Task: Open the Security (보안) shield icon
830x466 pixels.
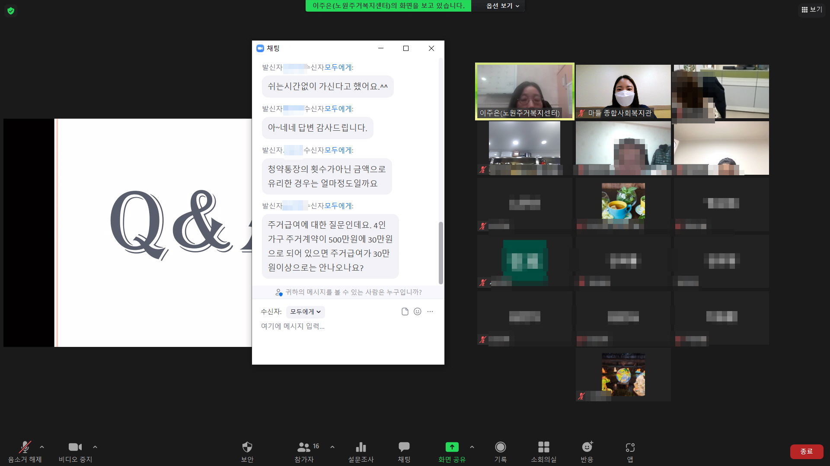Action: [x=247, y=451]
